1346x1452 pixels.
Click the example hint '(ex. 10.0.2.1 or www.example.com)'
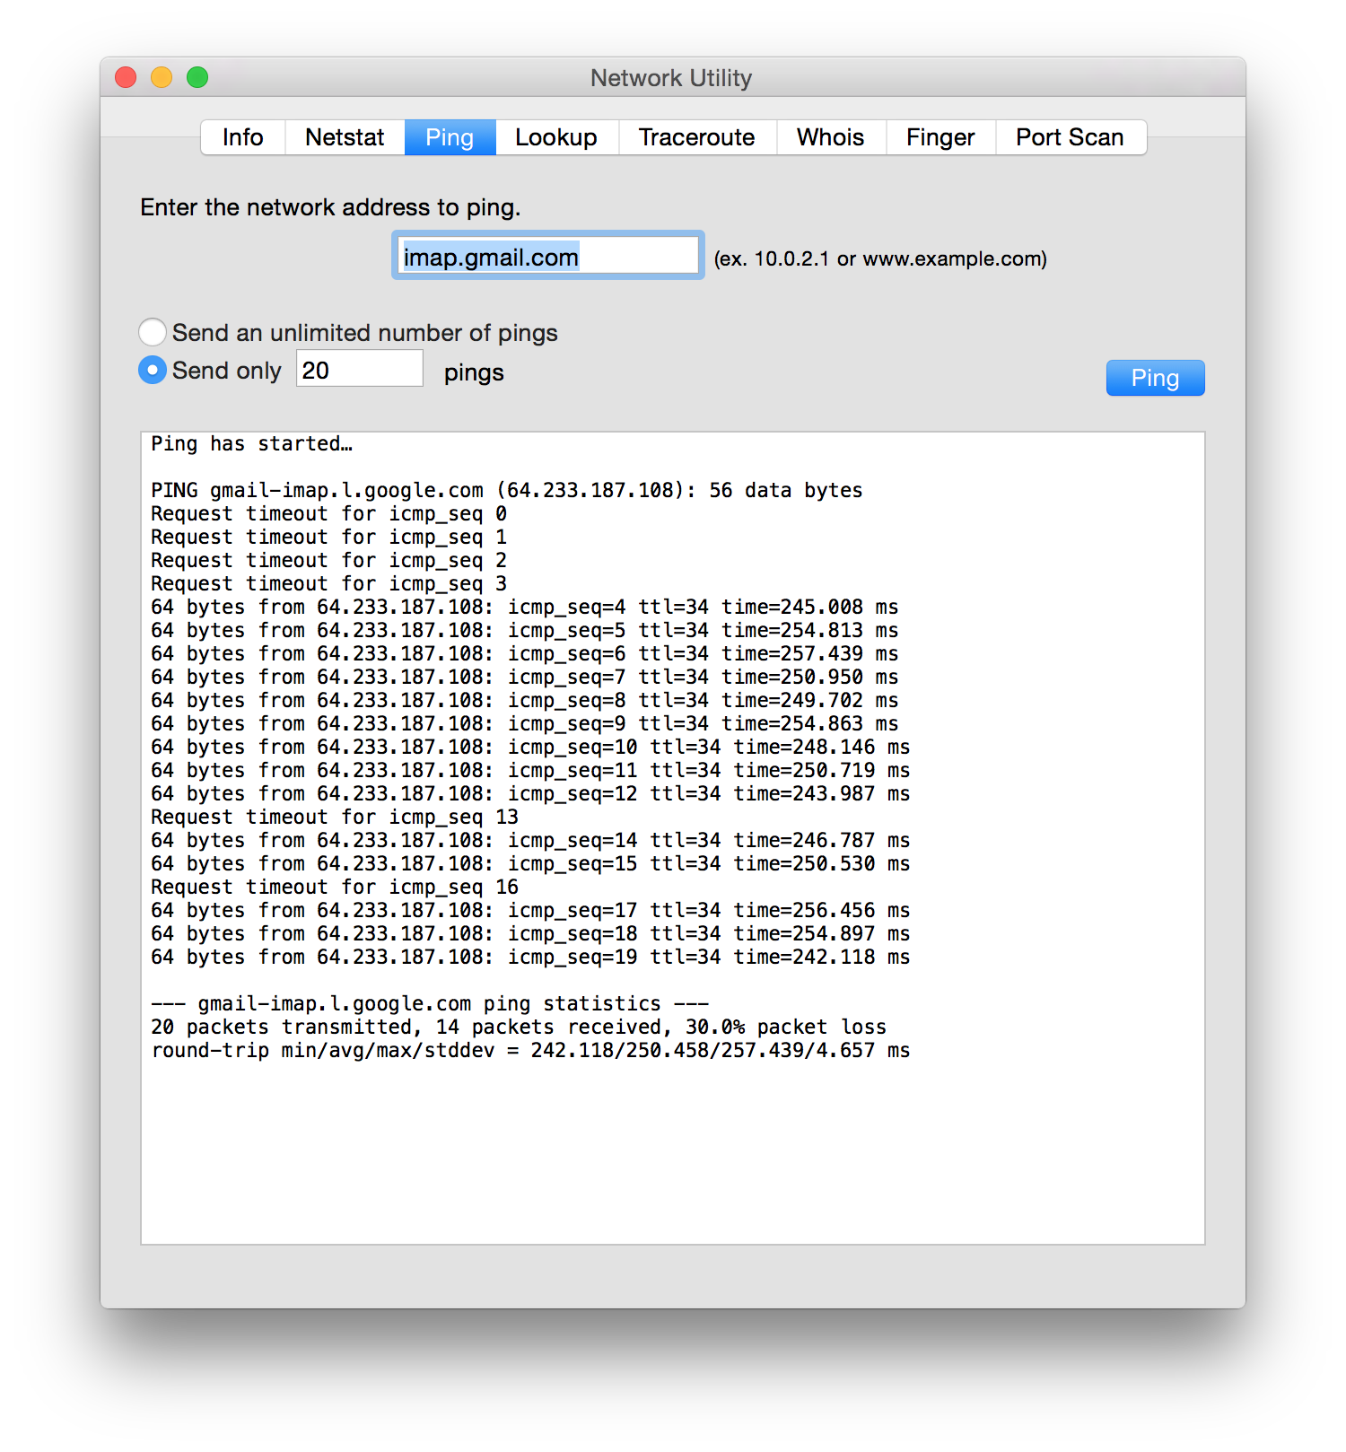coord(880,258)
